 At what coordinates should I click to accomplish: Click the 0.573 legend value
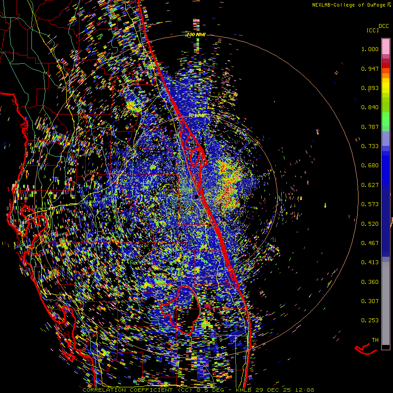coord(370,204)
